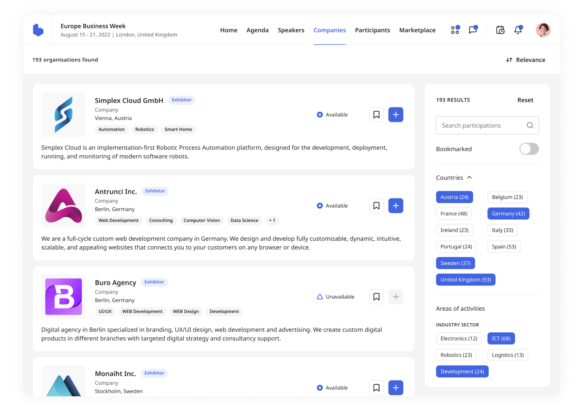Image resolution: width=577 pixels, height=411 pixels.
Task: Open Monaiht Inc. company title
Action: tap(115, 373)
